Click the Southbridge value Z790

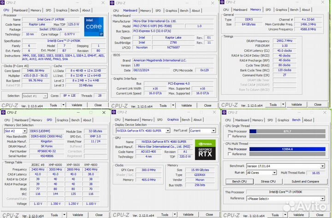pyautogui.click(x=173, y=42)
